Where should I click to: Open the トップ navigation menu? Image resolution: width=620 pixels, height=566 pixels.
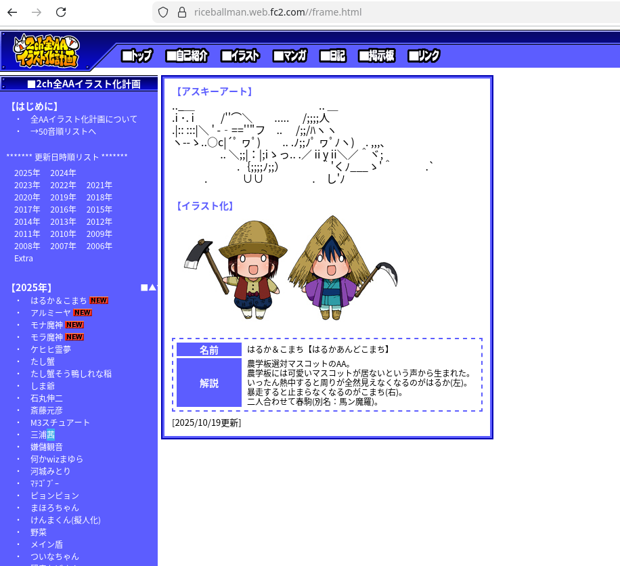coord(137,56)
